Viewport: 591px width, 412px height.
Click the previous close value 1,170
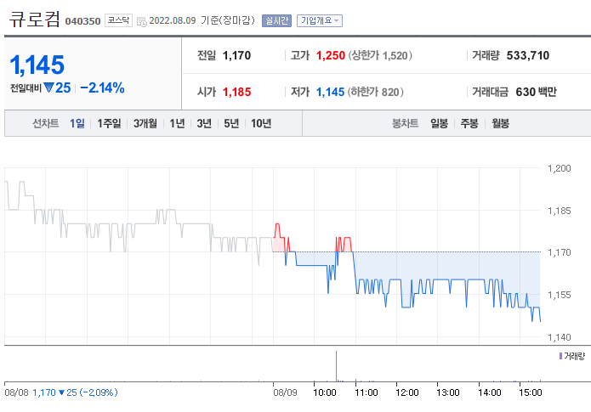236,55
